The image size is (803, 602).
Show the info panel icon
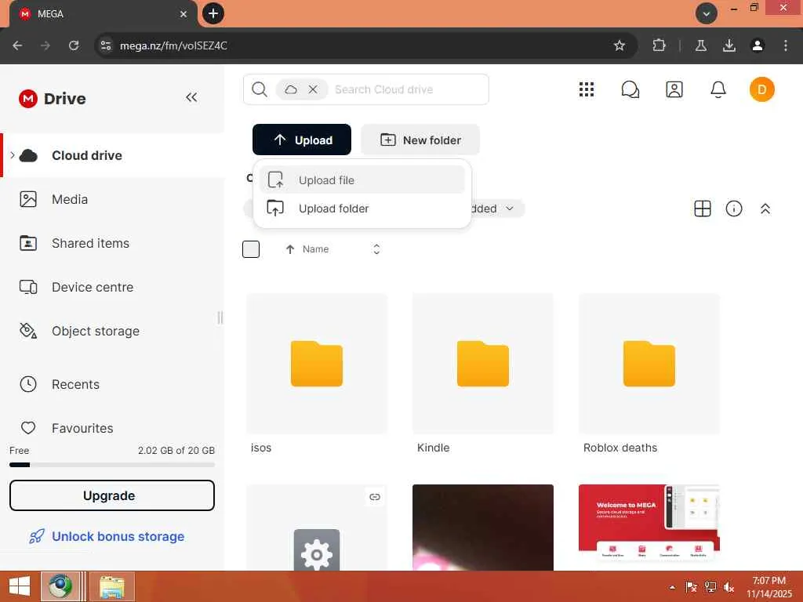(x=734, y=209)
